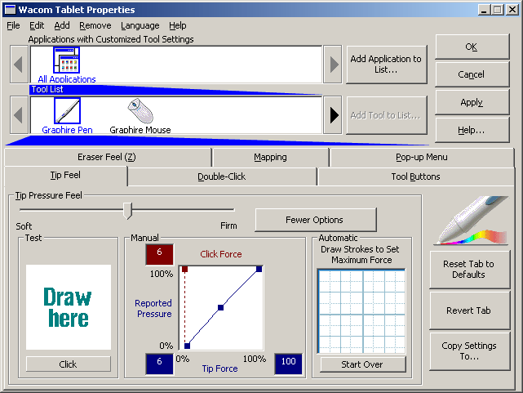The image size is (523, 393).
Task: Click the Apply button
Action: 472,102
